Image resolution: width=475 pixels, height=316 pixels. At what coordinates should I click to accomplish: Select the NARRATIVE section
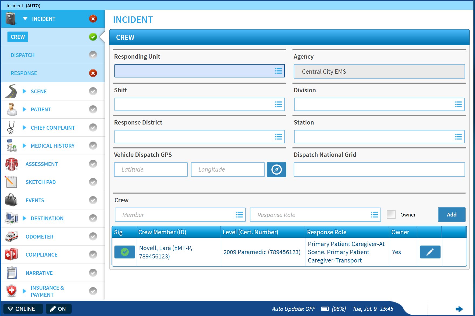39,273
